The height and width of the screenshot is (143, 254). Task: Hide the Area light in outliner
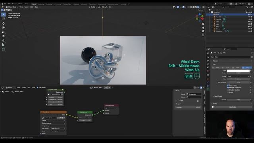click(x=249, y=15)
